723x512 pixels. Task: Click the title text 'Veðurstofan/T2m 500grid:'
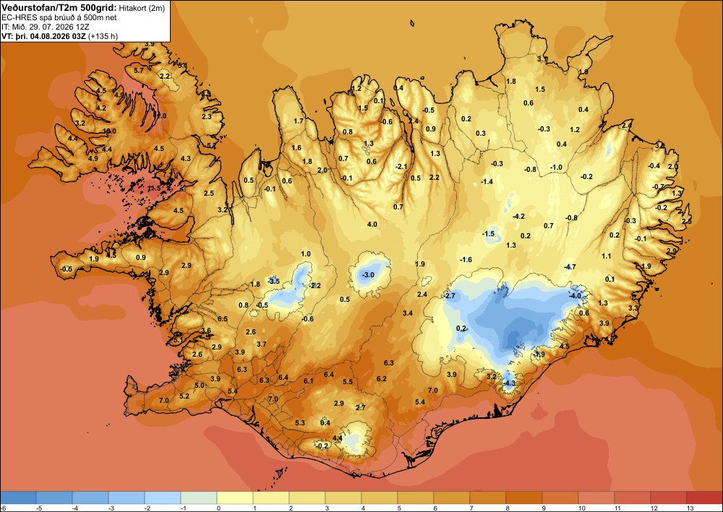(59, 7)
